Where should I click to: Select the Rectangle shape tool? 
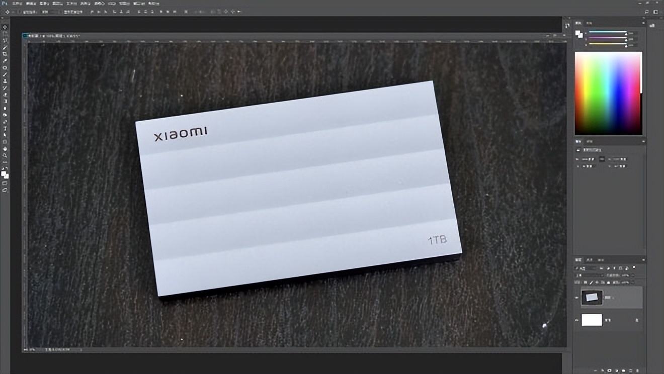point(5,142)
